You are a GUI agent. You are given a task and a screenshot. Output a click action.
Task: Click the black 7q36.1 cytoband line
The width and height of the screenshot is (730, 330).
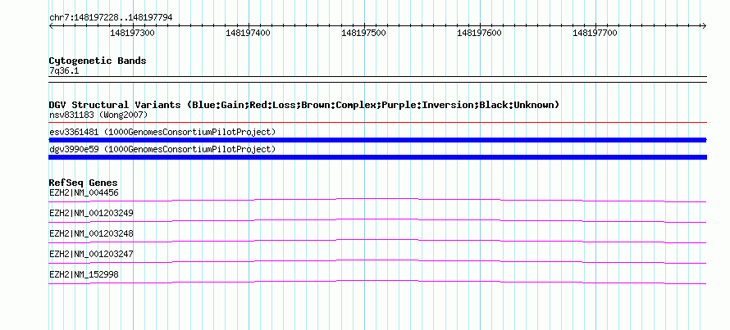coord(377,79)
